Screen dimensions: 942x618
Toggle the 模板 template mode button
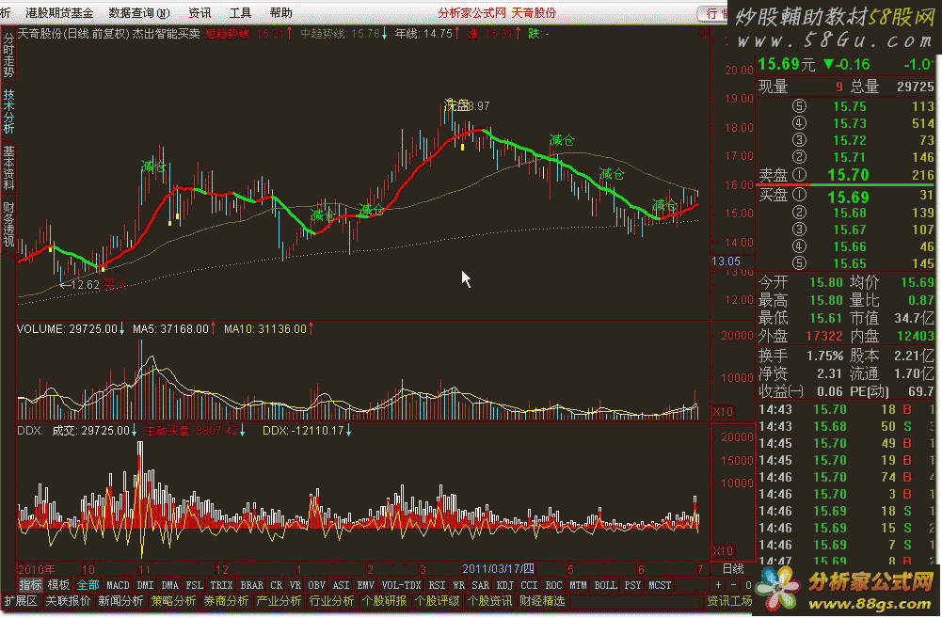[59, 585]
